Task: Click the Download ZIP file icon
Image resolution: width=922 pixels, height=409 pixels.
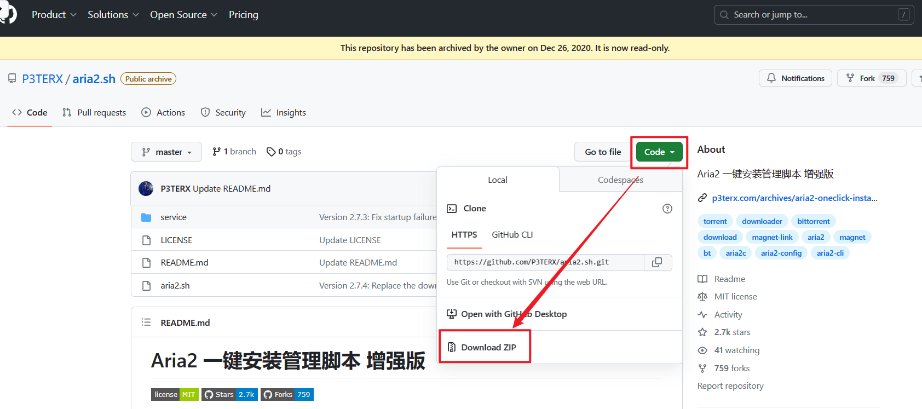Action: pyautogui.click(x=452, y=347)
